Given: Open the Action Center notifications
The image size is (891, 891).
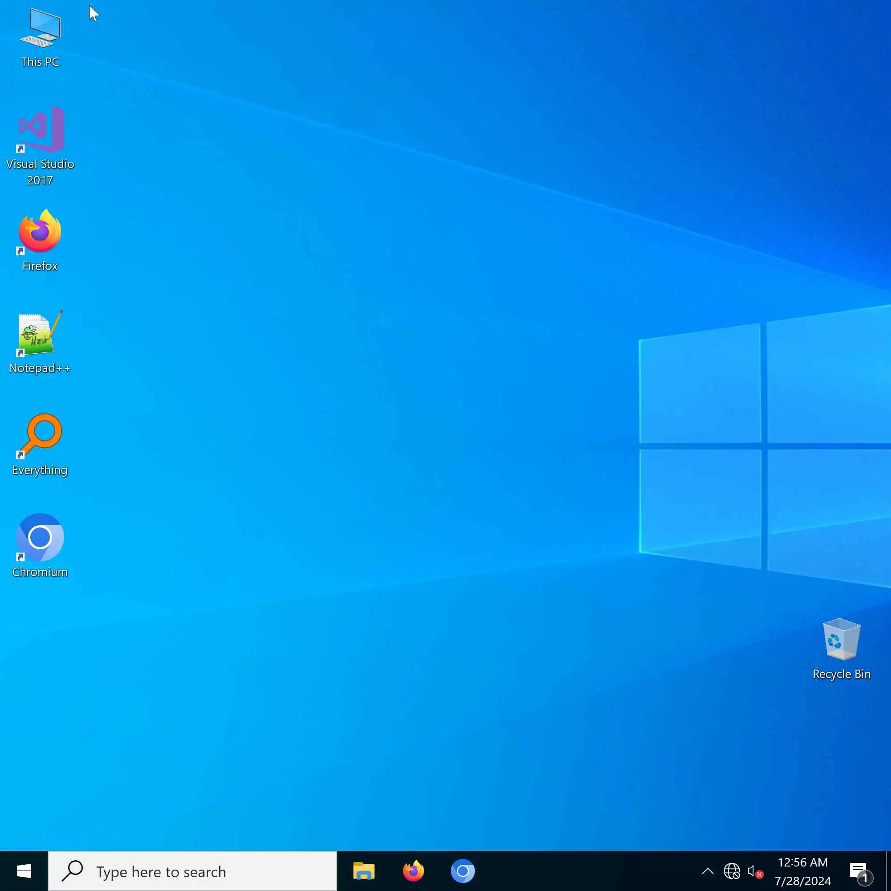Looking at the screenshot, I should [x=859, y=871].
